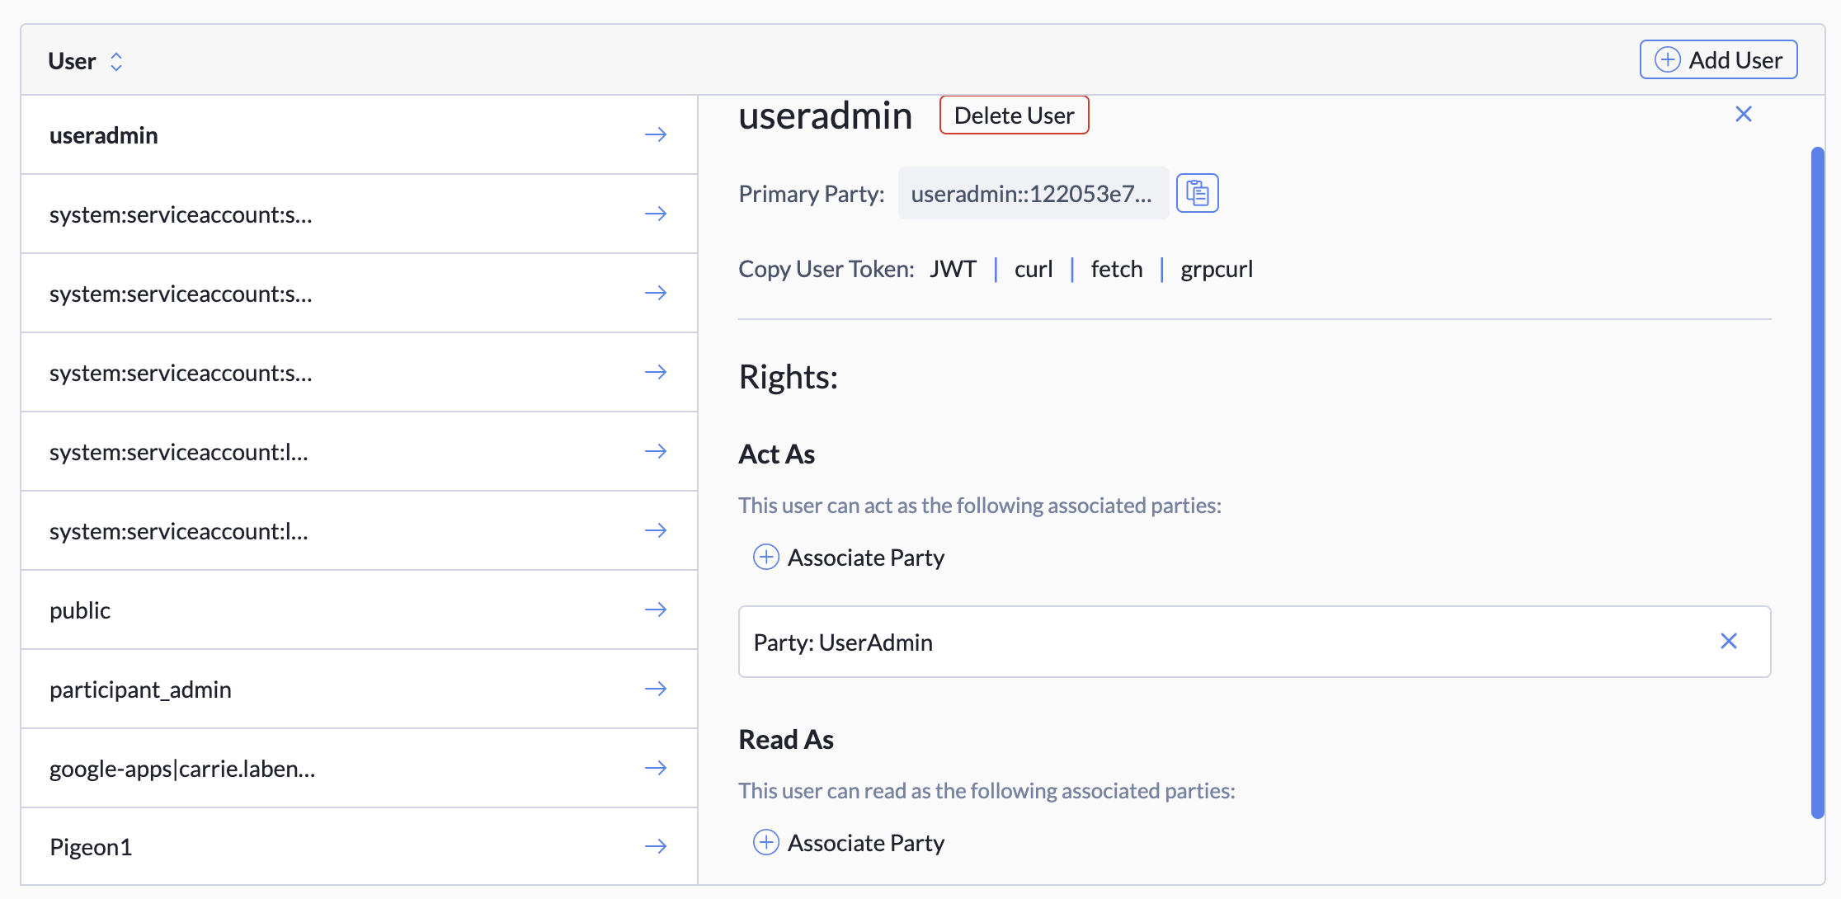Viewport: 1841px width, 899px height.
Task: Open useradmin details via its arrow icon
Action: click(x=655, y=134)
